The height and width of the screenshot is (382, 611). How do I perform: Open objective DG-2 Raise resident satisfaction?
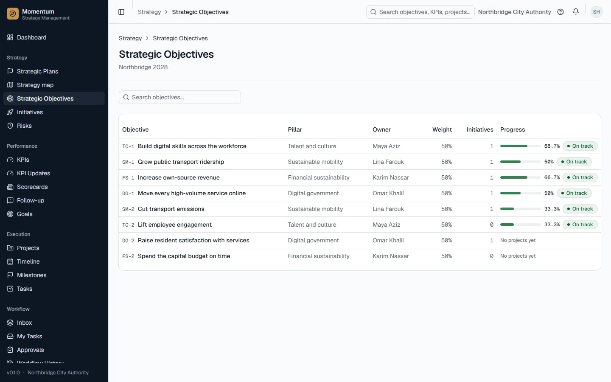pyautogui.click(x=193, y=240)
